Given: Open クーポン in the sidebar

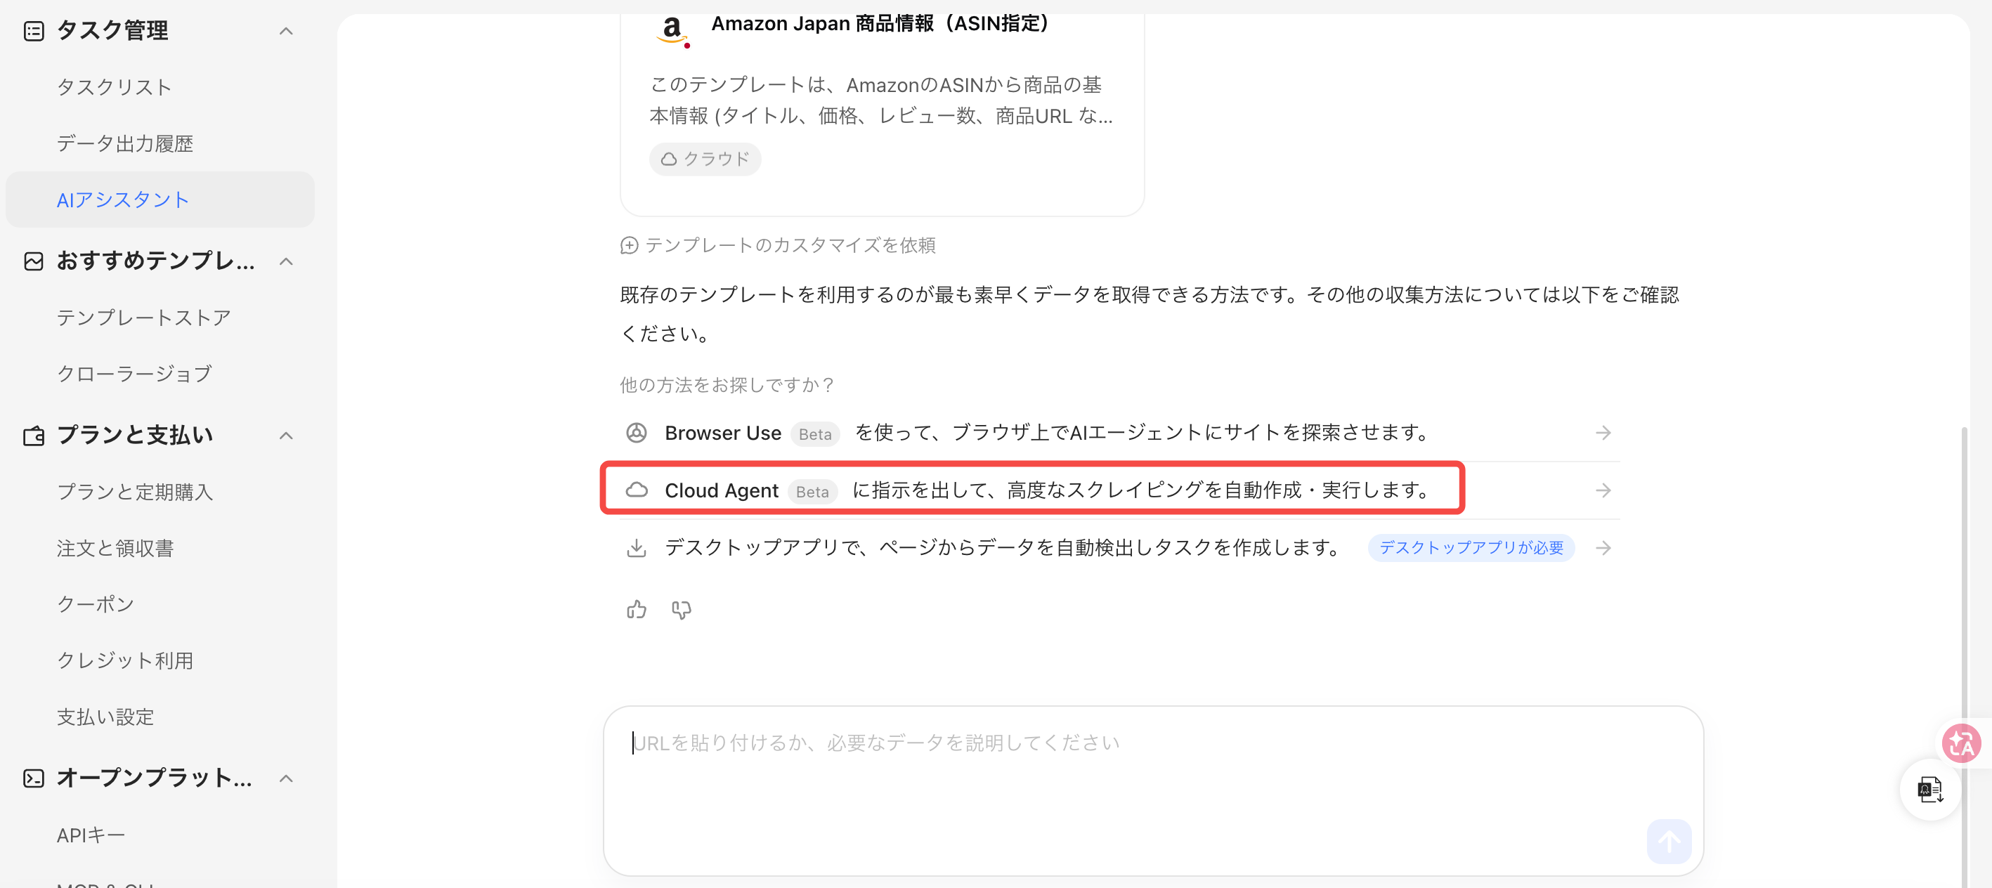Looking at the screenshot, I should click(x=96, y=604).
